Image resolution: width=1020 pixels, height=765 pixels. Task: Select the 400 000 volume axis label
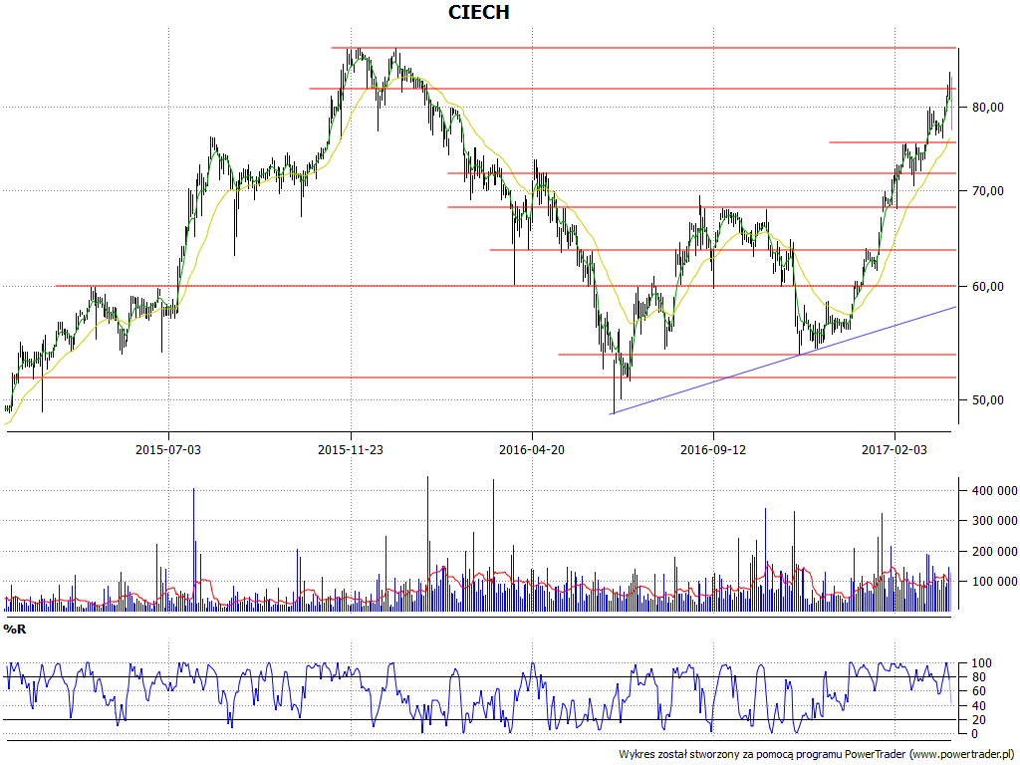pos(995,490)
